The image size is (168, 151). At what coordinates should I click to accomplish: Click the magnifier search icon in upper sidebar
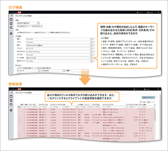(11, 28)
